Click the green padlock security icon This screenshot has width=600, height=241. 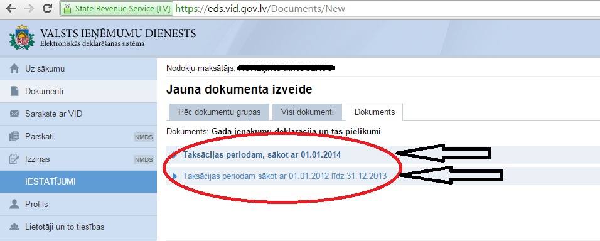68,8
